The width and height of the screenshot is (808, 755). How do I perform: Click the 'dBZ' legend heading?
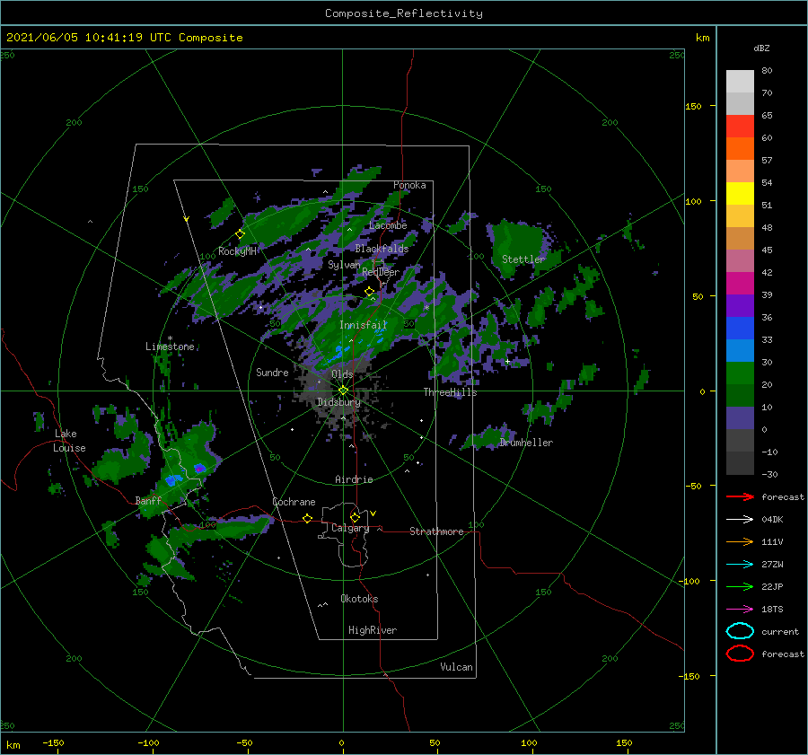[761, 48]
